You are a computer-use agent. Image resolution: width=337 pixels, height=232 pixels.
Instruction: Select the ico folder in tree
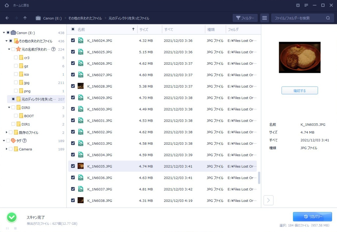coord(26,74)
